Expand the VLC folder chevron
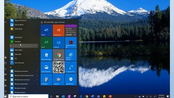The image size is (174, 98). pyautogui.click(x=37, y=59)
